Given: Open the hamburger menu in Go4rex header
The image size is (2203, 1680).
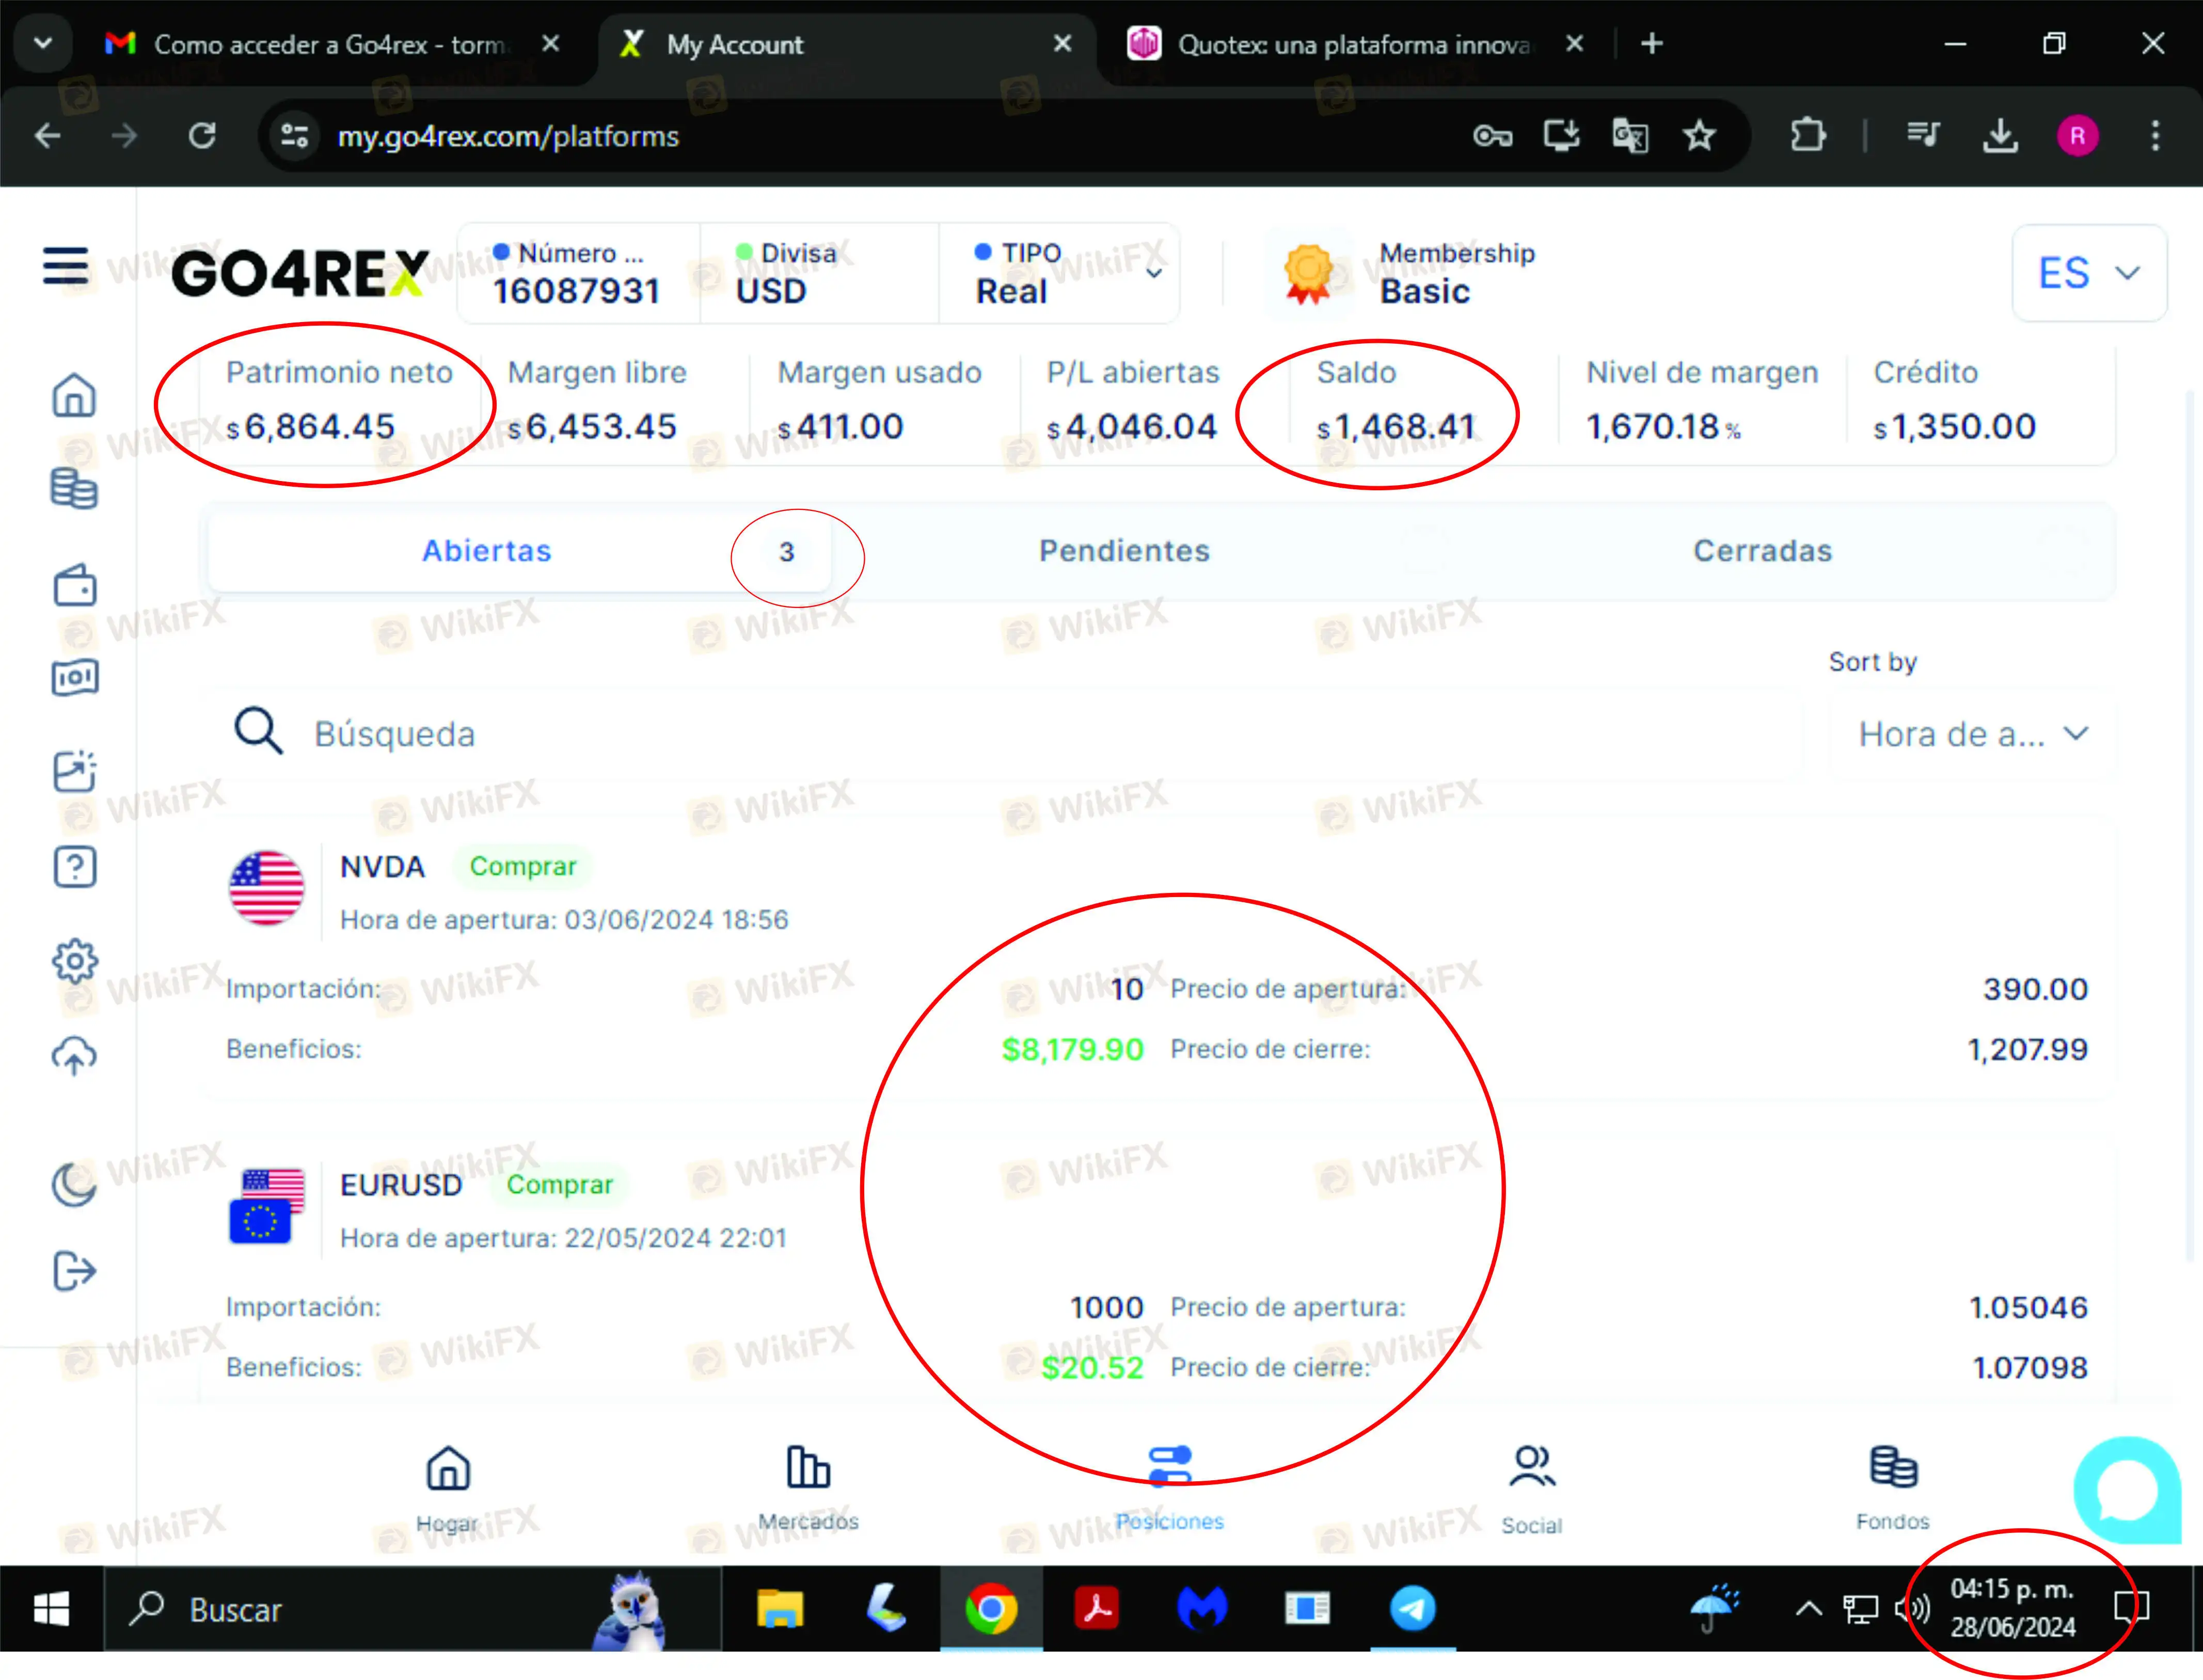Looking at the screenshot, I should pyautogui.click(x=66, y=266).
